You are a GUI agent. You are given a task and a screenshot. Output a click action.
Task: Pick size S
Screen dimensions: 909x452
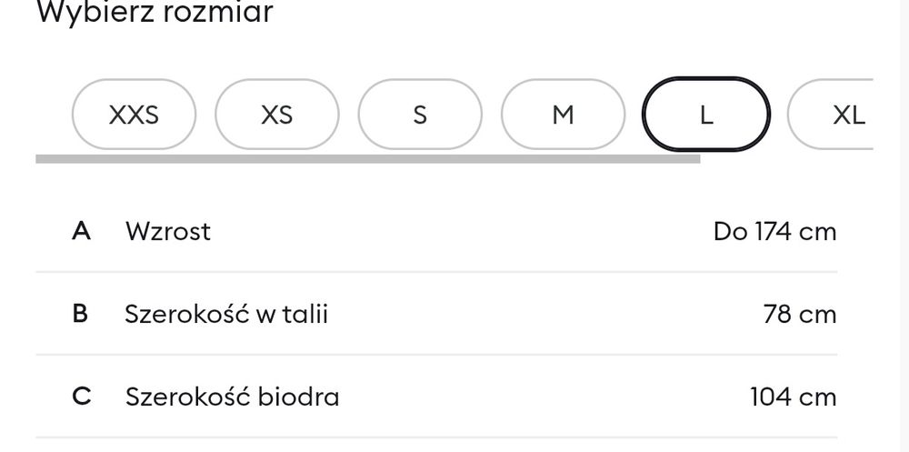[420, 116]
